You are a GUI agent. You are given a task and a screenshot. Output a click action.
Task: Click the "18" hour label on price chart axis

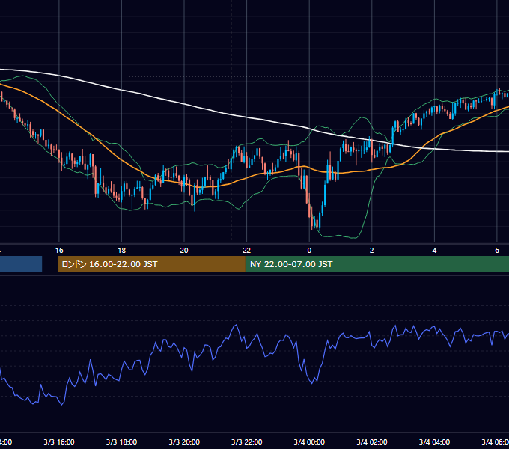click(x=122, y=251)
